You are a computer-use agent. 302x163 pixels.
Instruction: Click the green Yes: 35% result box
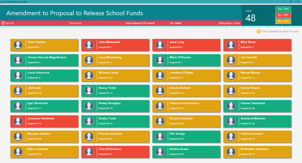pyautogui.click(x=283, y=9)
